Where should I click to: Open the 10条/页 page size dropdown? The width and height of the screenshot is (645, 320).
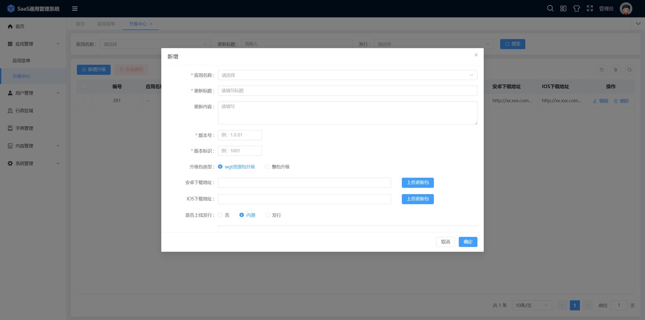532,306
